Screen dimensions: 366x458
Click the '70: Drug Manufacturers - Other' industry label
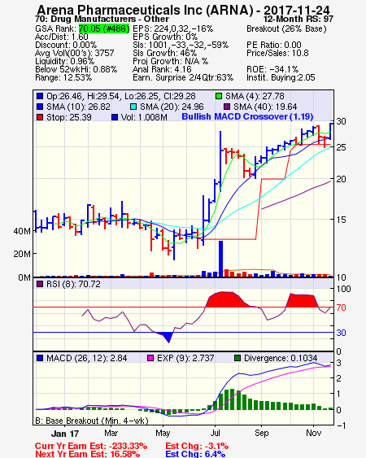[x=102, y=19]
